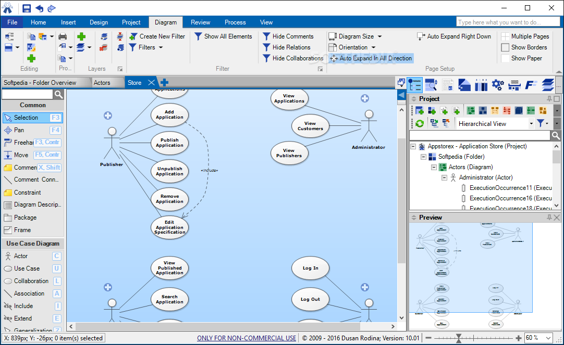Click the green plus add layer icon

[81, 36]
